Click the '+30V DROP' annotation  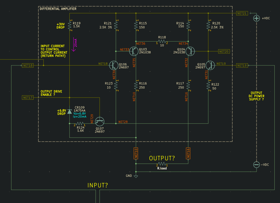tap(61, 26)
